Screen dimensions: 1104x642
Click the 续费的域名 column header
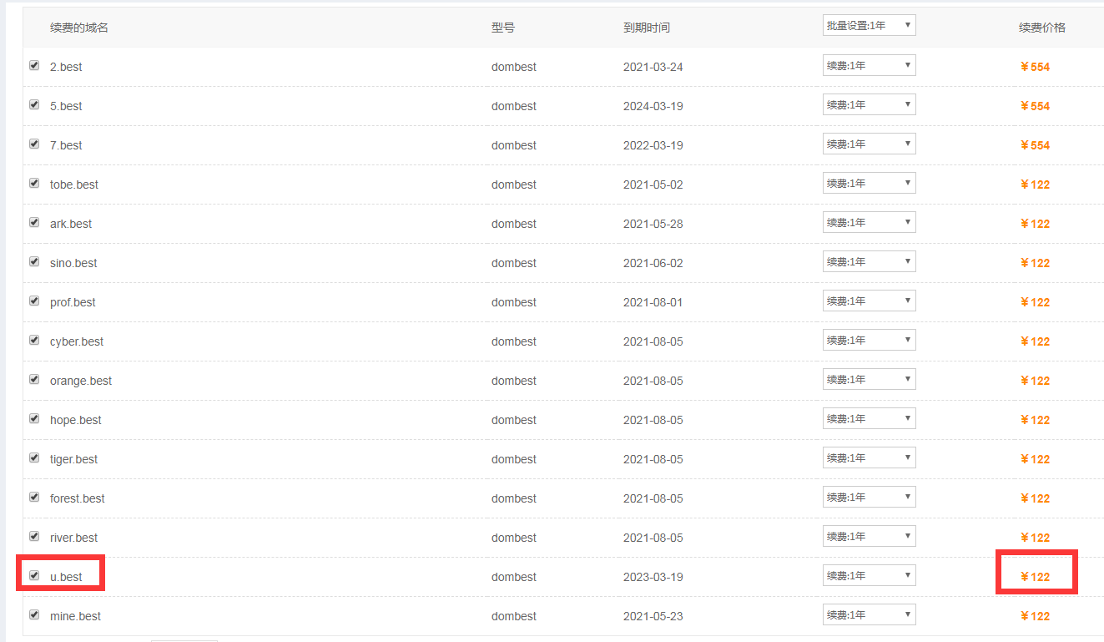79,28
